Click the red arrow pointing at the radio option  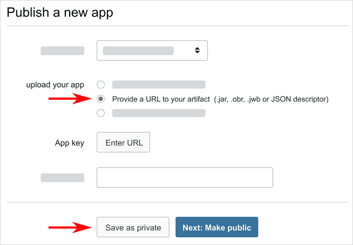(68, 99)
